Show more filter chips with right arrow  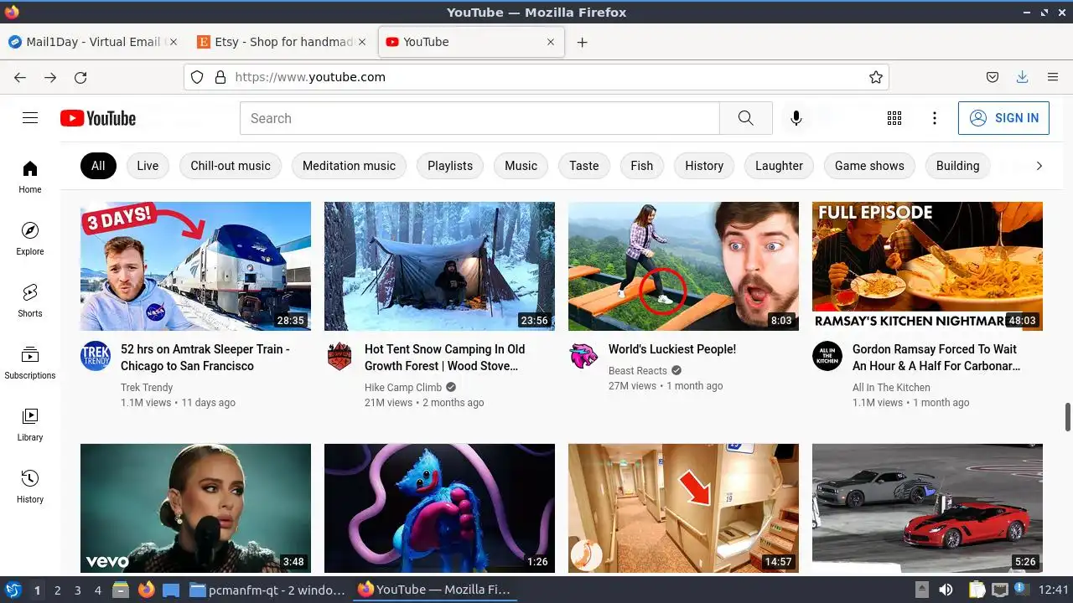(1039, 166)
